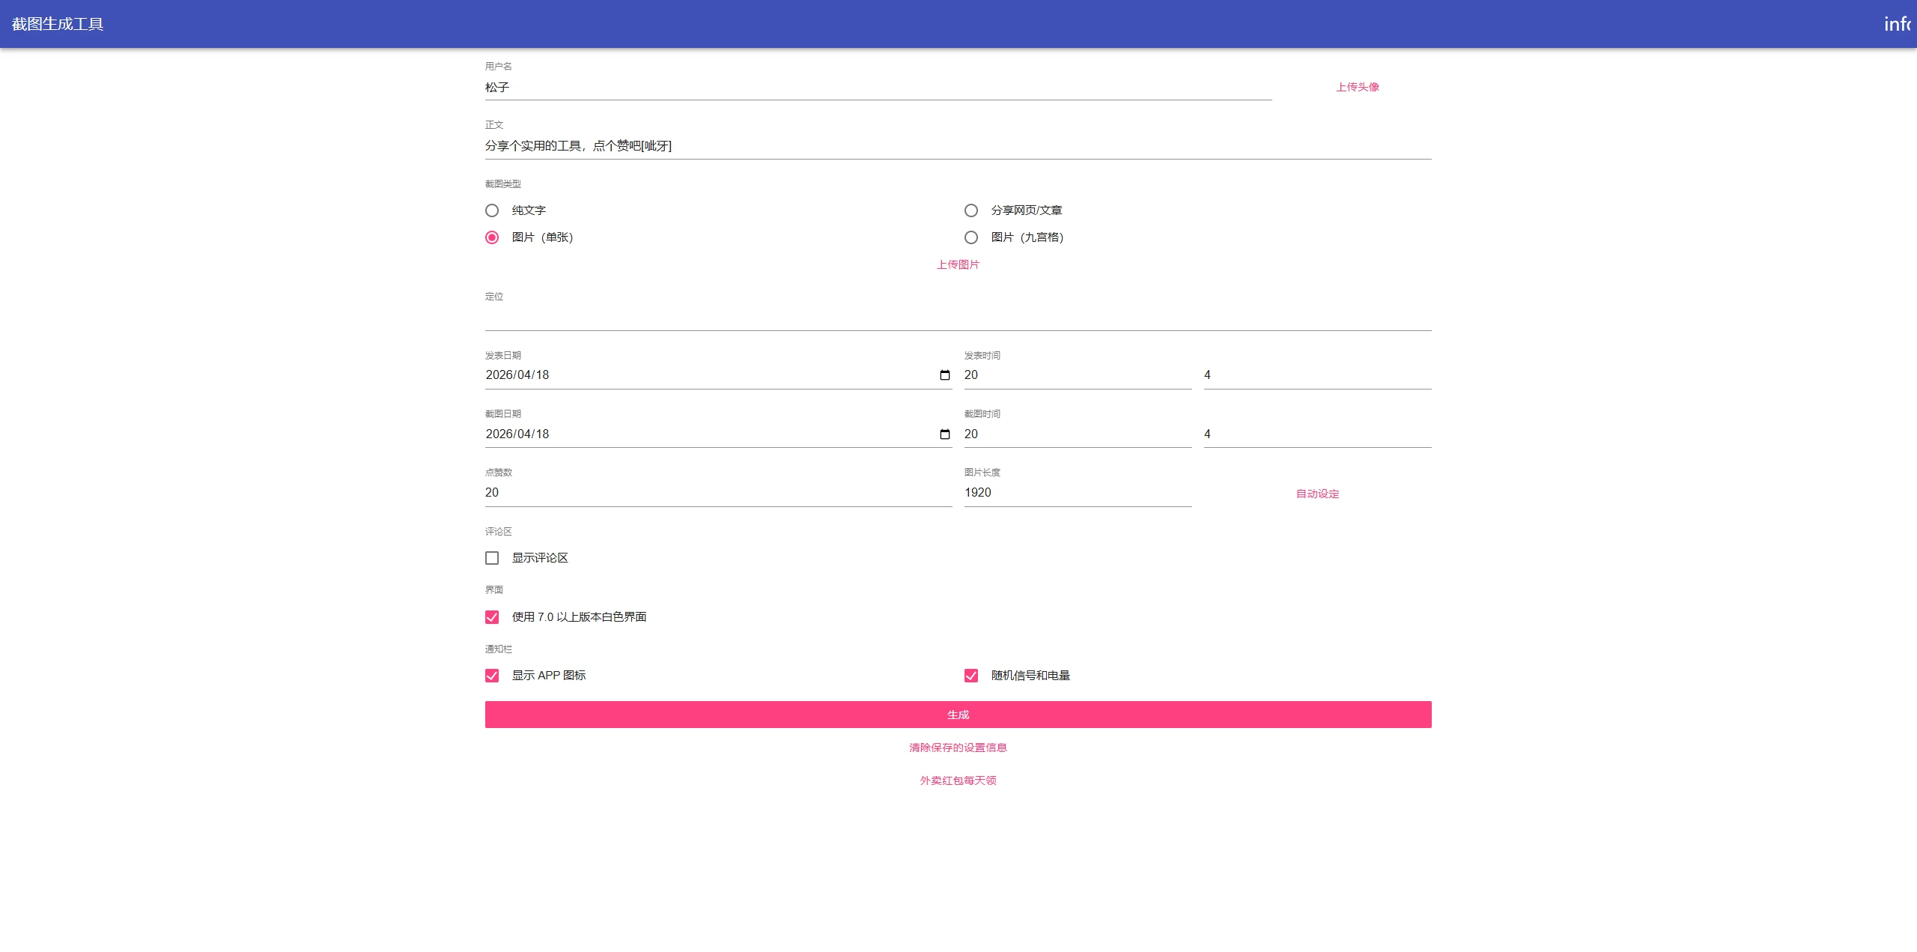Toggle the 显示 APP 图标 checkbox
The image size is (1917, 952).
pyautogui.click(x=492, y=676)
